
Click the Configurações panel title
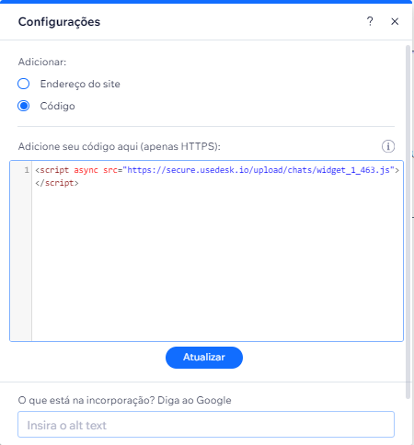(59, 22)
